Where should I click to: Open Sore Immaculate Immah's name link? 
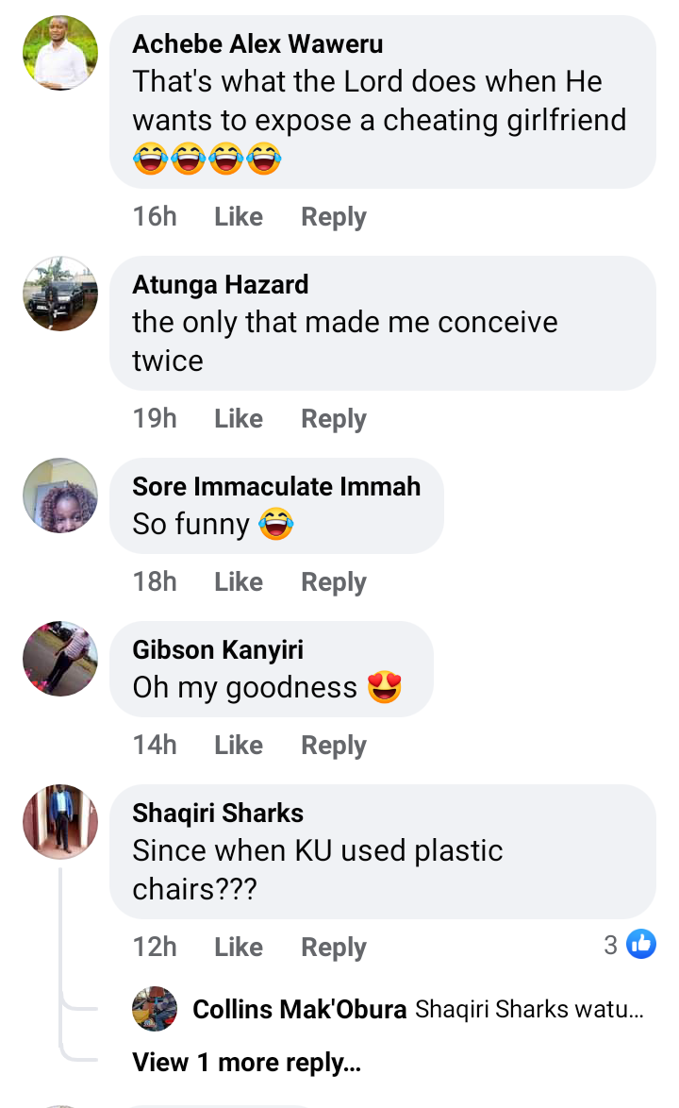[x=276, y=486]
